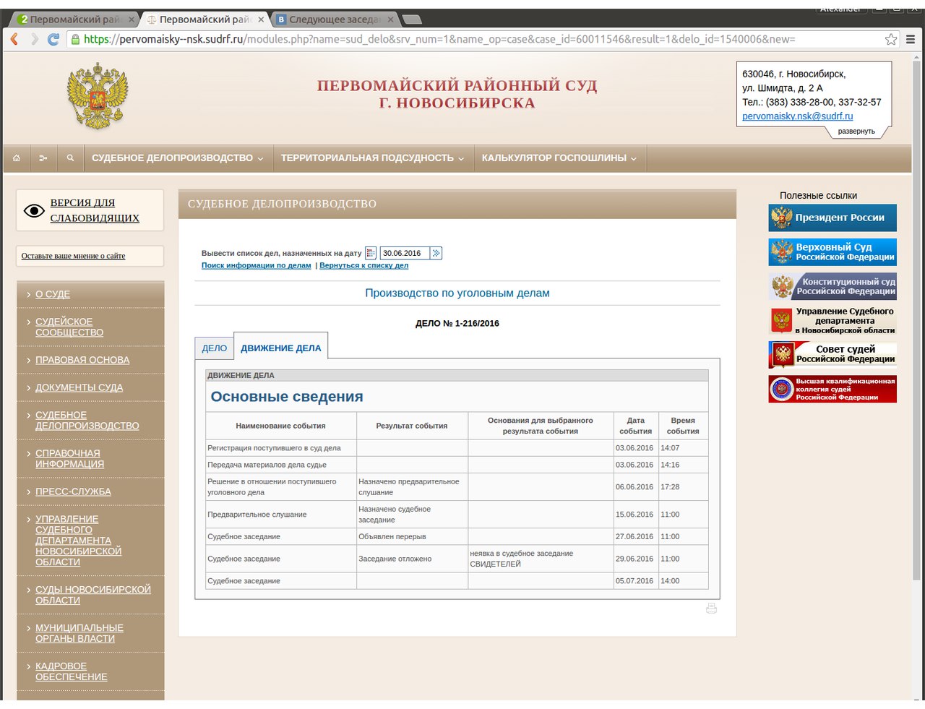Click Передача материалов дела судье row
This screenshot has height=709, width=925.
[457, 465]
